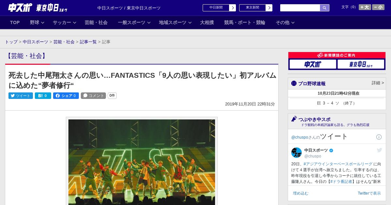Expand the 地域スポーツ dropdown menu

(175, 22)
